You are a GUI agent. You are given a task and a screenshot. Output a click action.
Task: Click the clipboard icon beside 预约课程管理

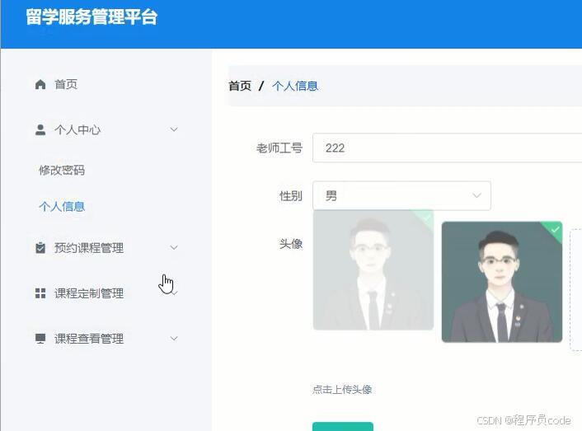pos(40,248)
